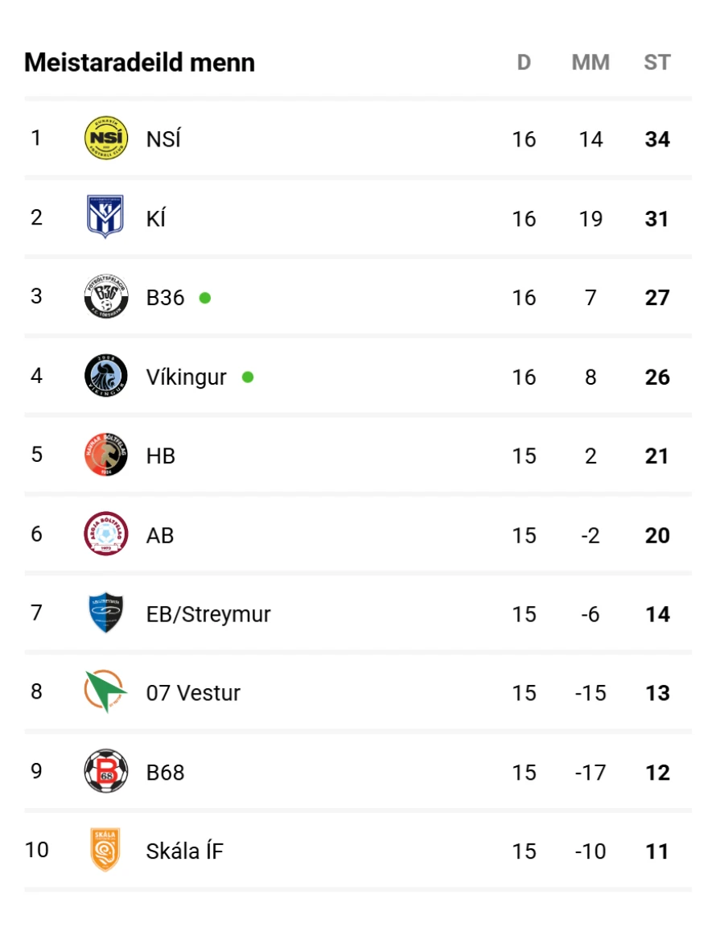Select the Skála ÍF team name
This screenshot has height=936, width=716.
pos(184,851)
